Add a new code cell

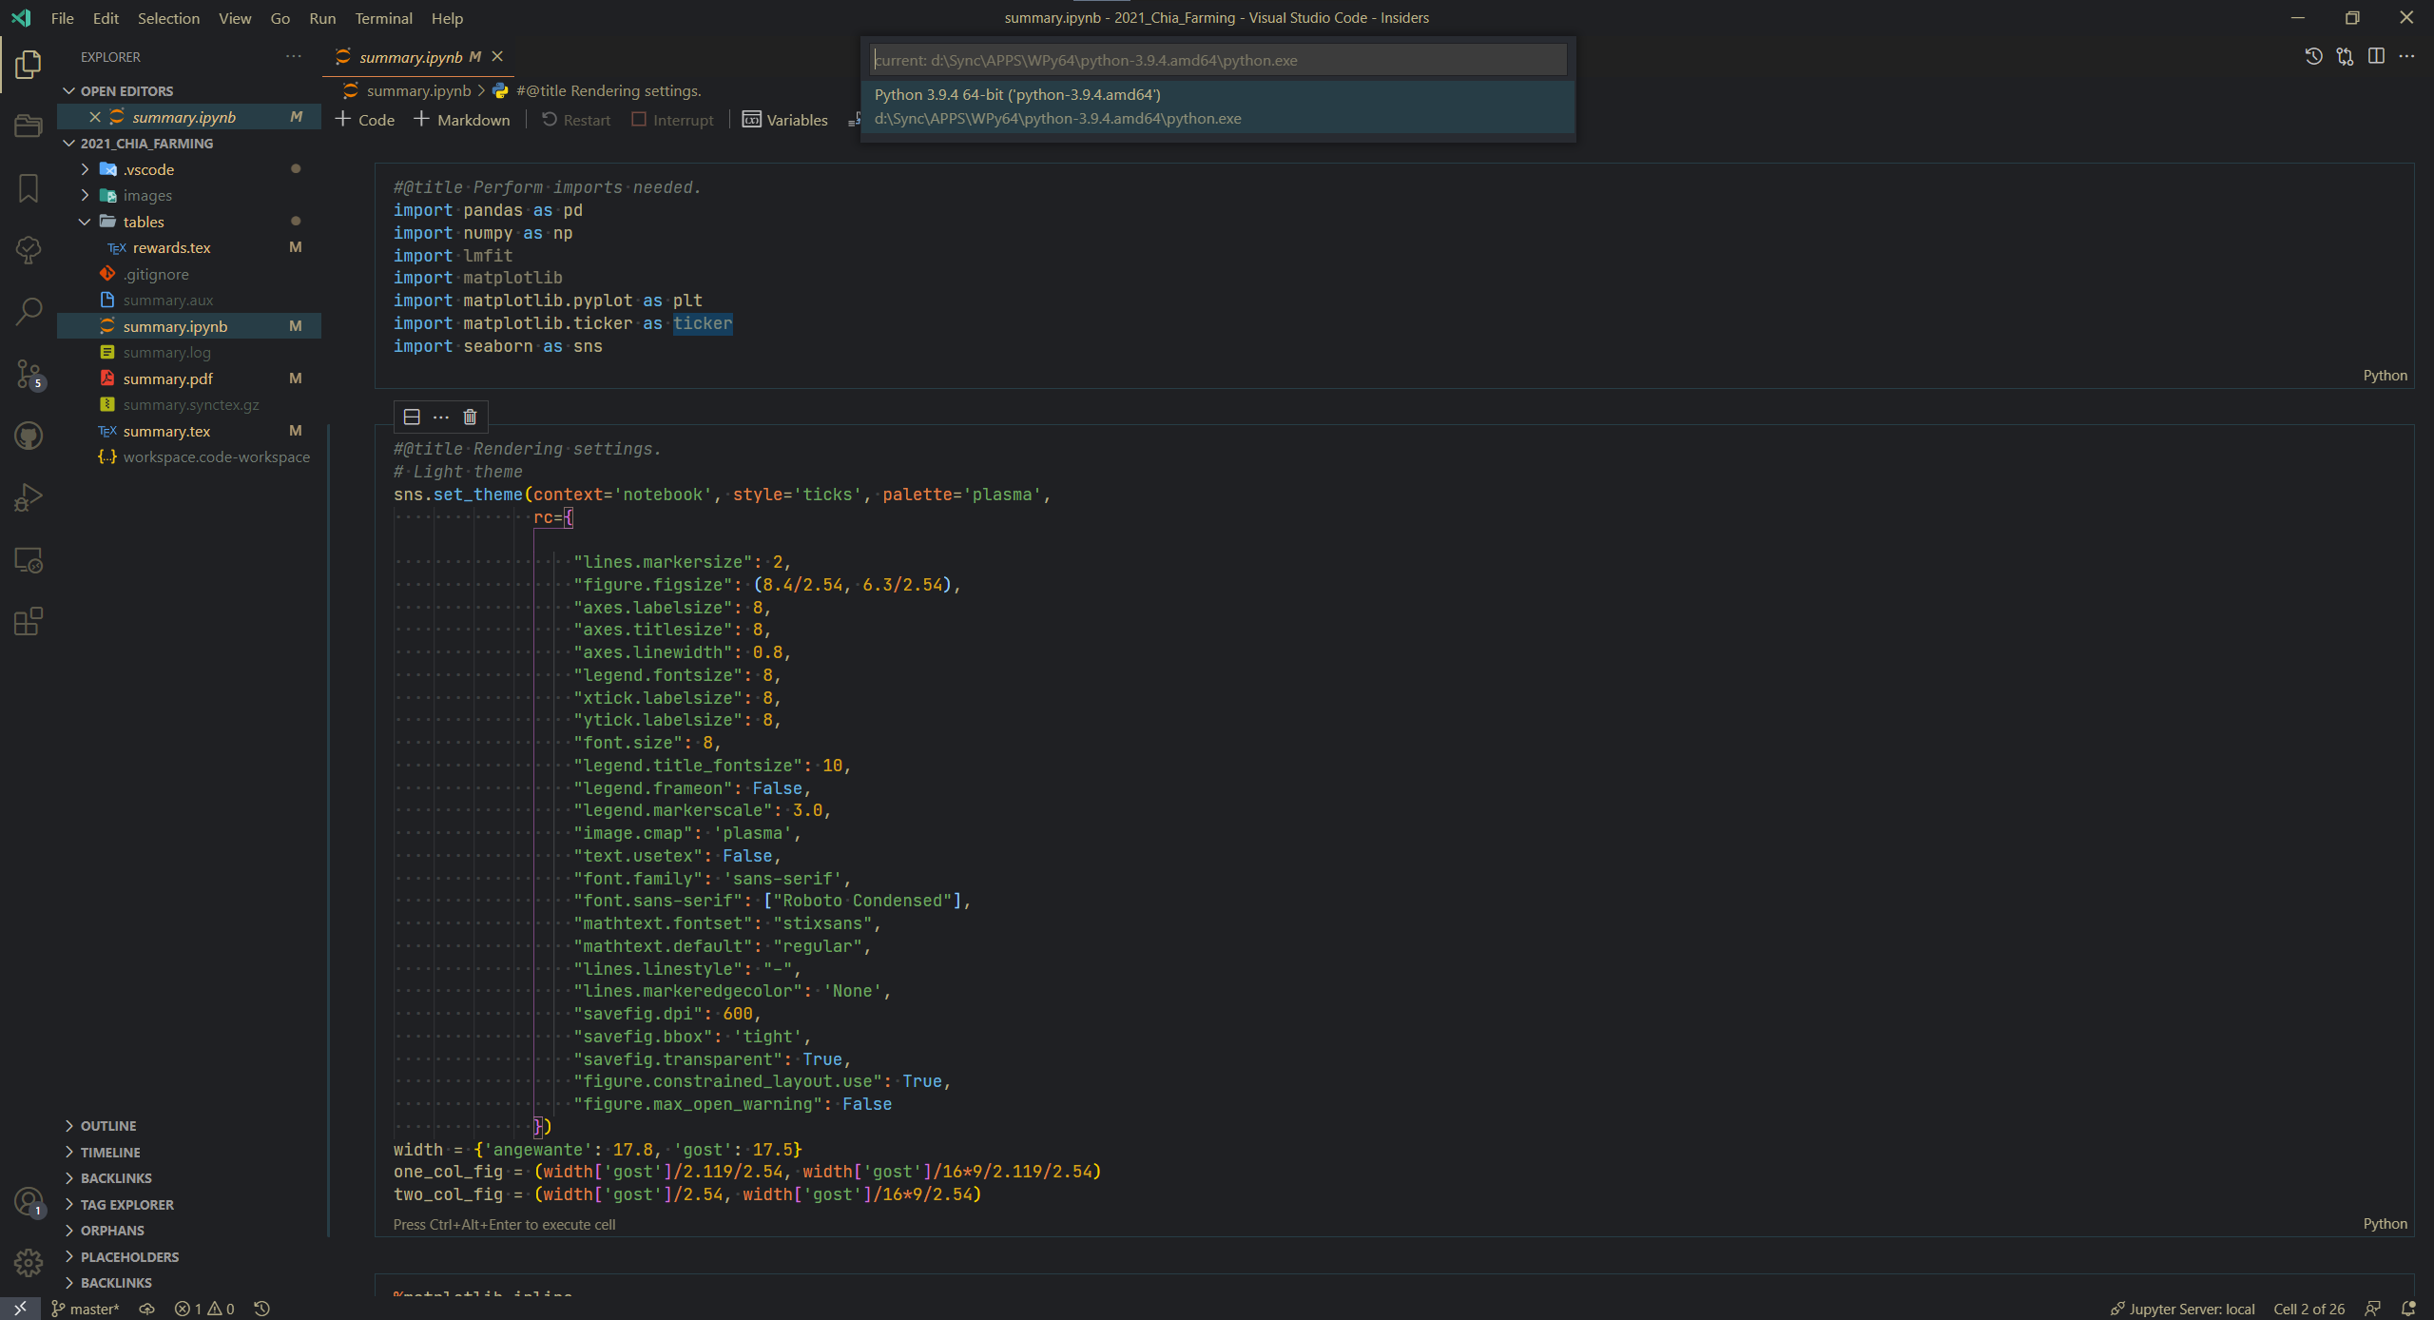tap(364, 120)
